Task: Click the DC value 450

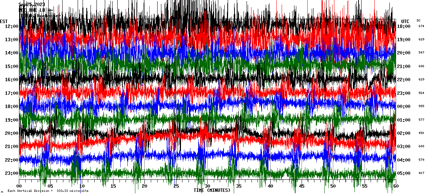Action: coord(421,133)
